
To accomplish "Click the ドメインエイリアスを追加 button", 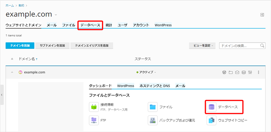I will tap(92, 45).
